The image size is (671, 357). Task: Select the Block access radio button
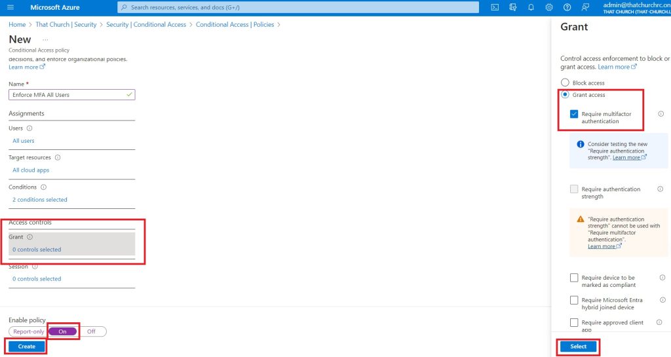tap(565, 83)
